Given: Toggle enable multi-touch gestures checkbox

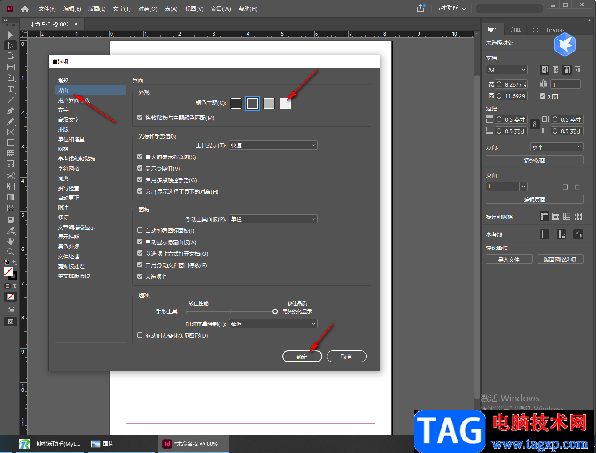Looking at the screenshot, I should (140, 180).
